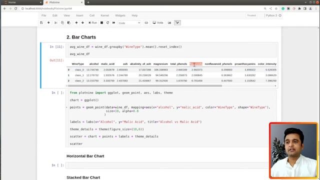Viewport: 320px width, 180px height.
Task: Click the bar chart toolbar icon
Action: (x=169, y=22)
